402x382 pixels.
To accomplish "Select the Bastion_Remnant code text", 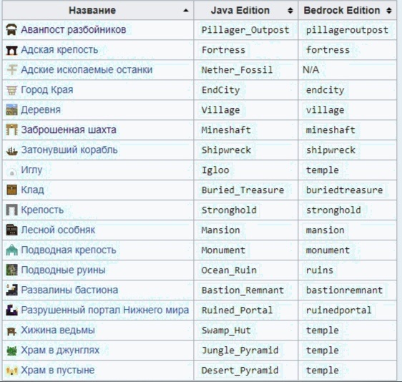I will coord(242,290).
